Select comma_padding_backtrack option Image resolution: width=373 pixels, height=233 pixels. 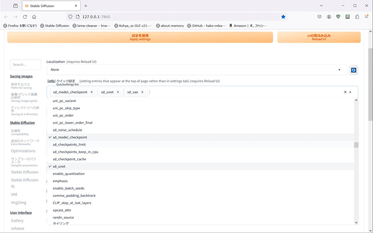click(x=200, y=196)
